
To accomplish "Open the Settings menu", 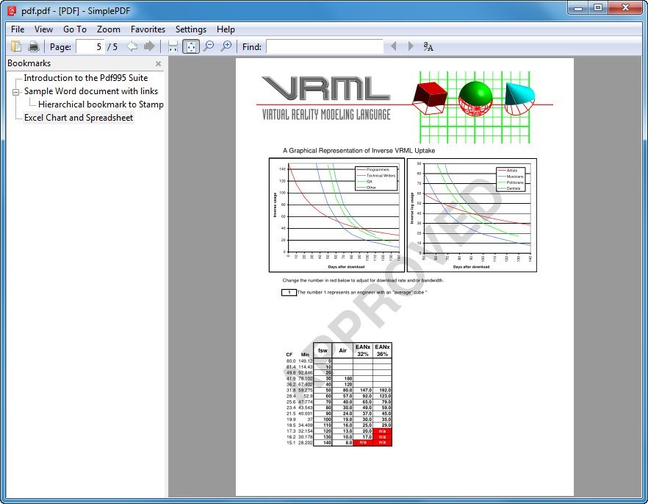I will coord(191,29).
